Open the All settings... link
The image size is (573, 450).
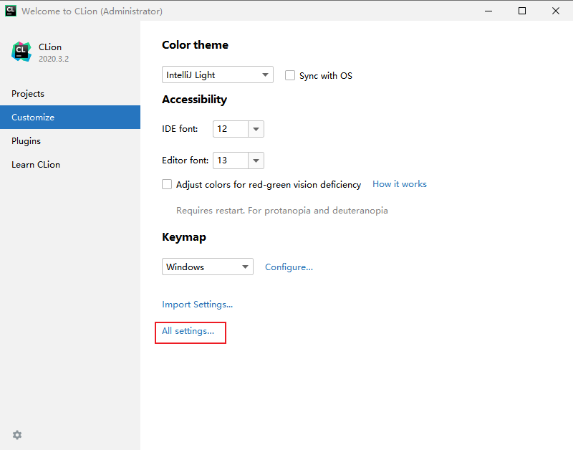click(188, 331)
